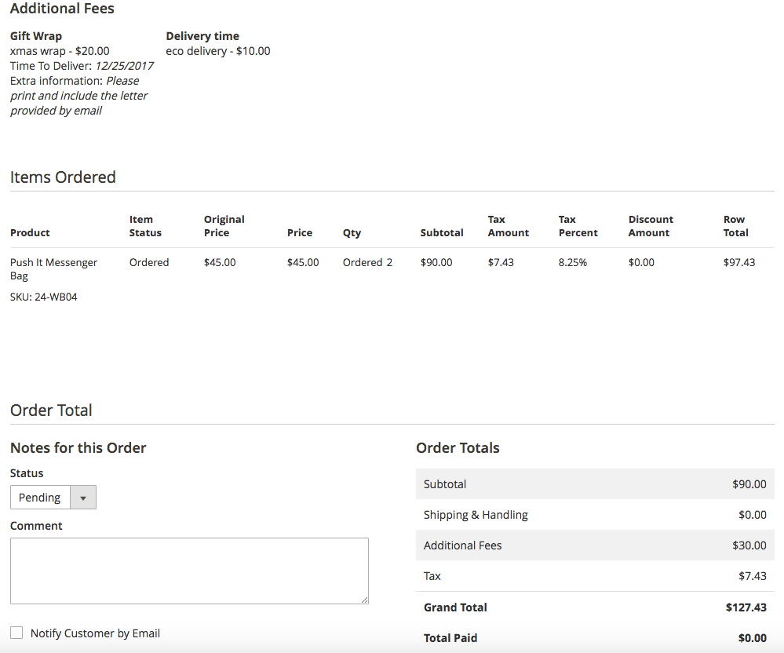Click the Qty column header
This screenshot has height=653, width=784.
pos(352,233)
